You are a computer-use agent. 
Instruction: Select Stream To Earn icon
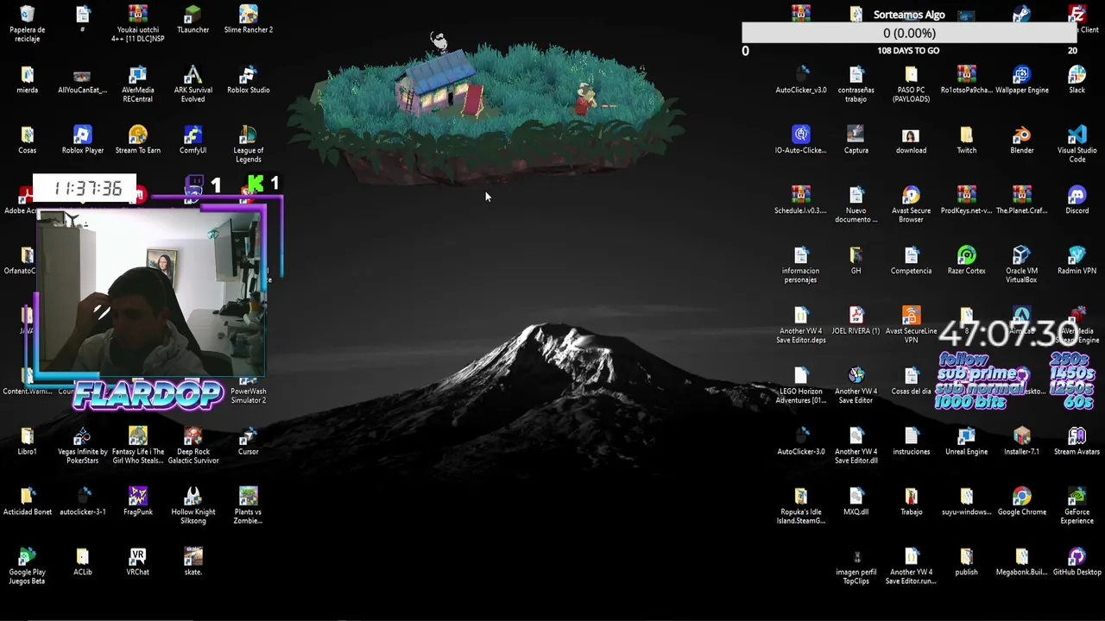click(137, 135)
